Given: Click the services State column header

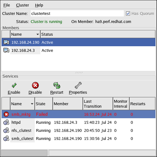Looking at the screenshot, I should pyautogui.click(x=44, y=104).
